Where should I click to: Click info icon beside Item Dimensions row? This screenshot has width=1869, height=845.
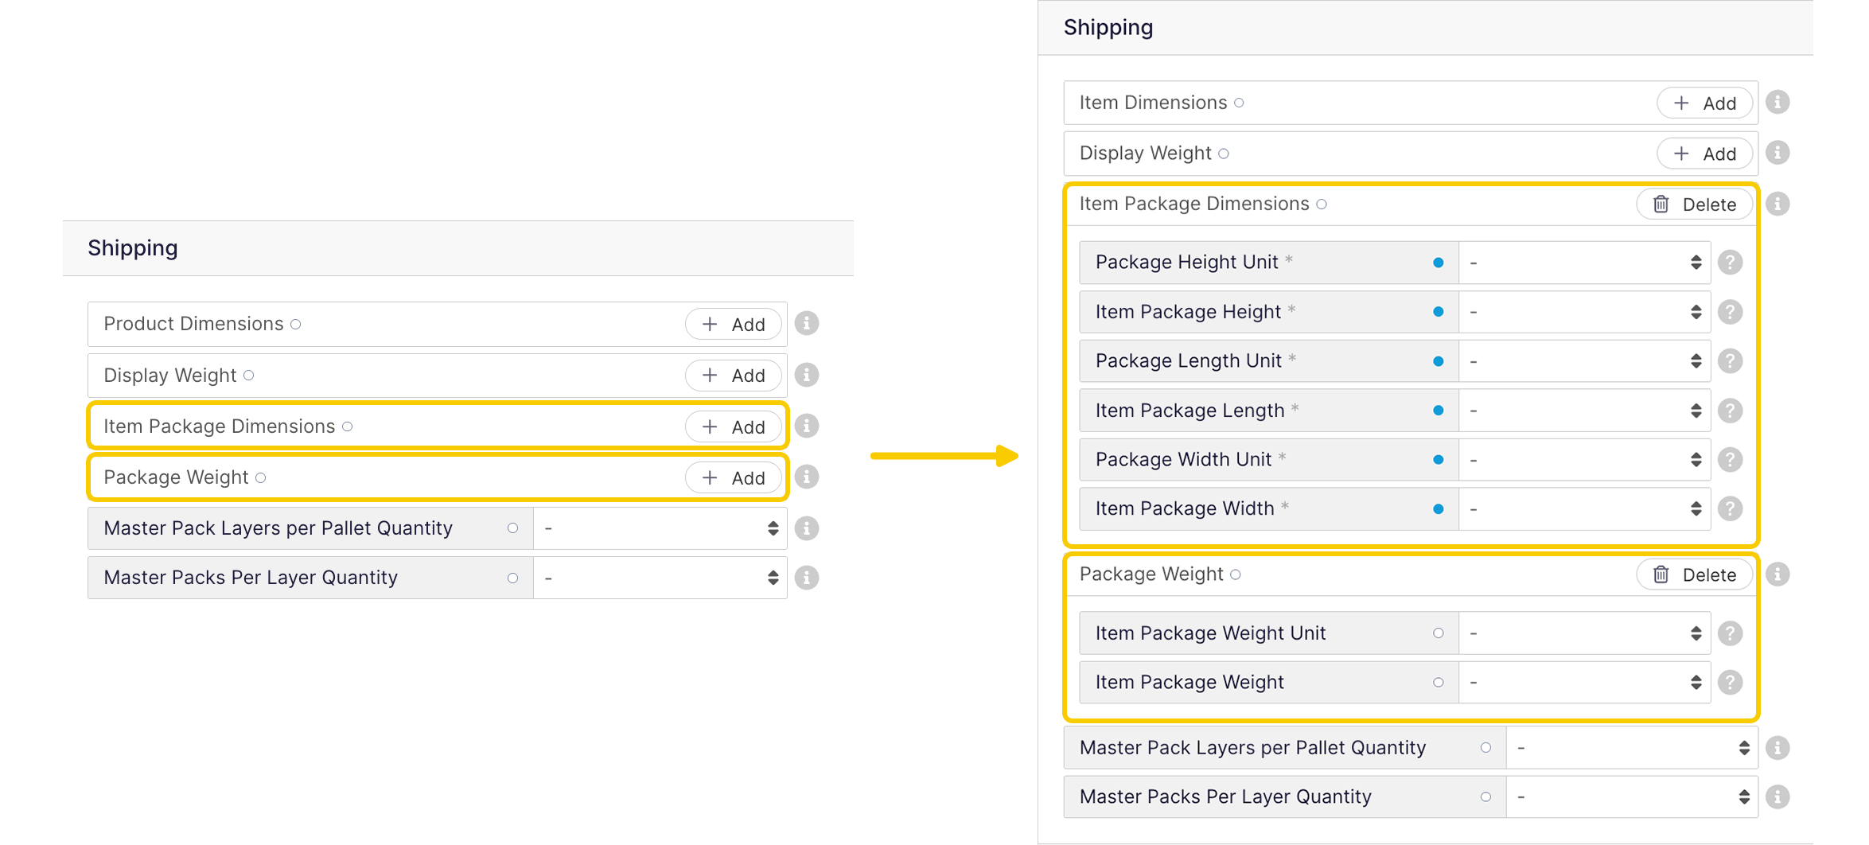pos(1777,103)
